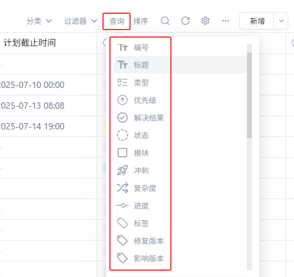Choose 标签 from query list
The height and width of the screenshot is (277, 294).
click(180, 223)
